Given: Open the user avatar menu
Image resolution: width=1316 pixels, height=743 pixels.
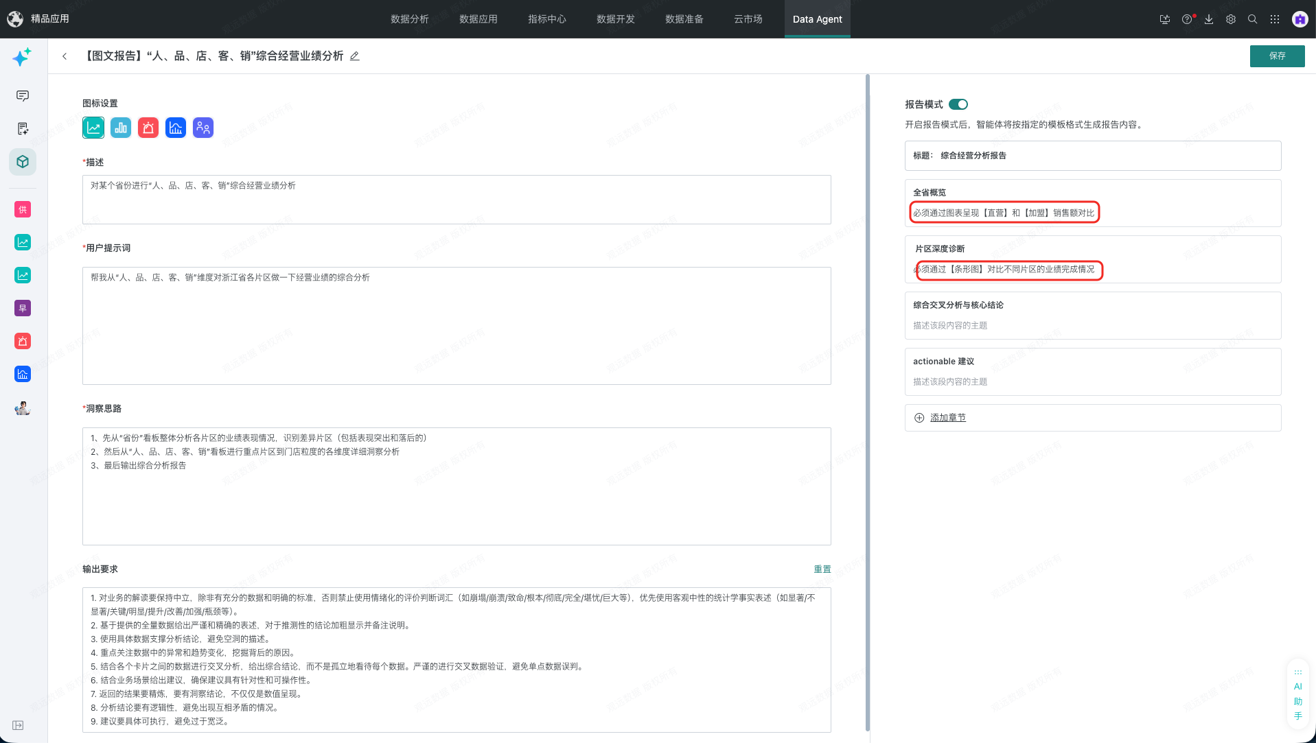Looking at the screenshot, I should coord(1300,19).
